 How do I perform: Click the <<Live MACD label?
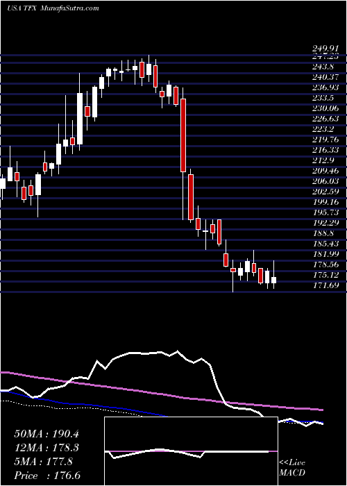pos(292,468)
